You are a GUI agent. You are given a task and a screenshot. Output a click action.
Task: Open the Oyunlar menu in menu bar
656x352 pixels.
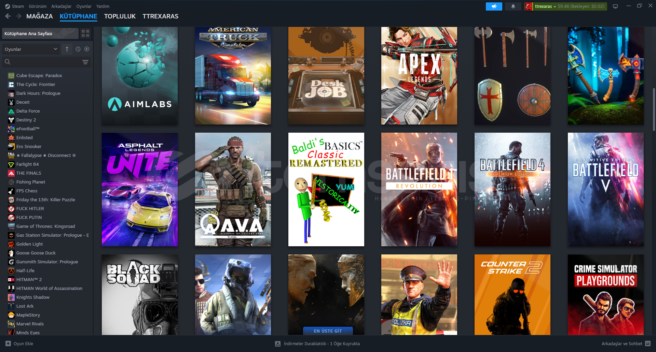point(84,6)
